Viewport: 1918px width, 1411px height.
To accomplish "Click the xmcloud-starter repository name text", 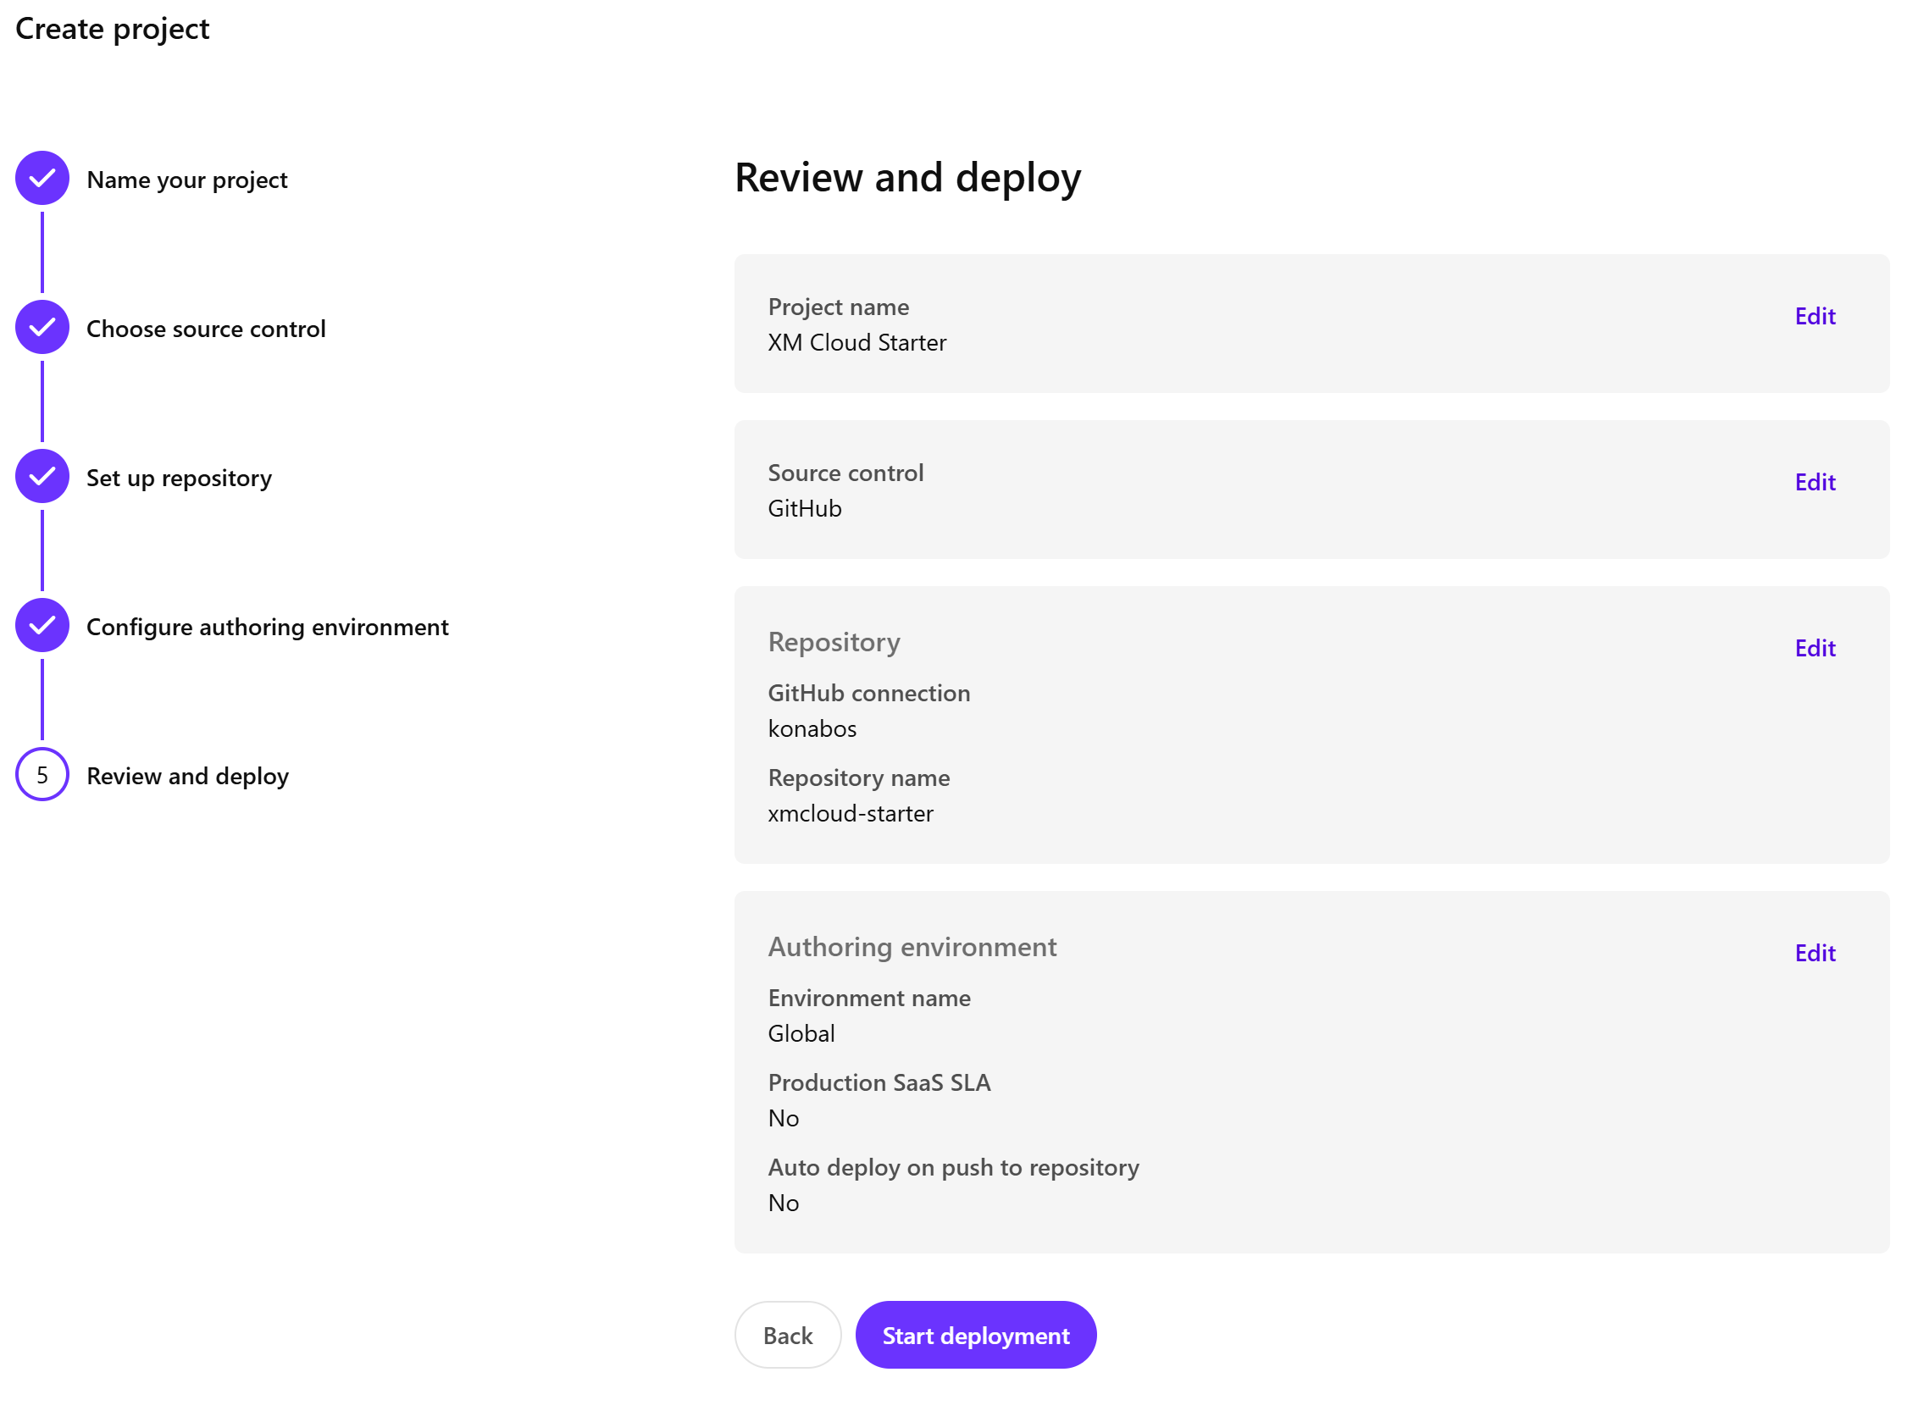I will (x=851, y=814).
